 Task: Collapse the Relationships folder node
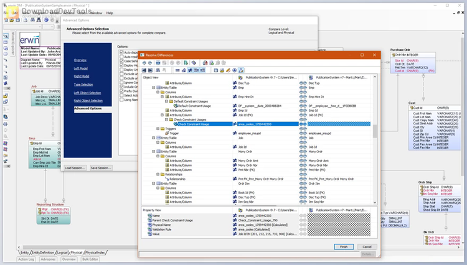pyautogui.click(x=158, y=174)
